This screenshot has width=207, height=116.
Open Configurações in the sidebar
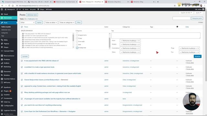click(9, 106)
